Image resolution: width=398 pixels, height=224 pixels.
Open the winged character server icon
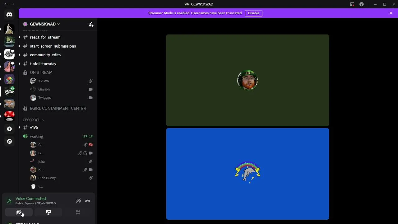pos(9,104)
